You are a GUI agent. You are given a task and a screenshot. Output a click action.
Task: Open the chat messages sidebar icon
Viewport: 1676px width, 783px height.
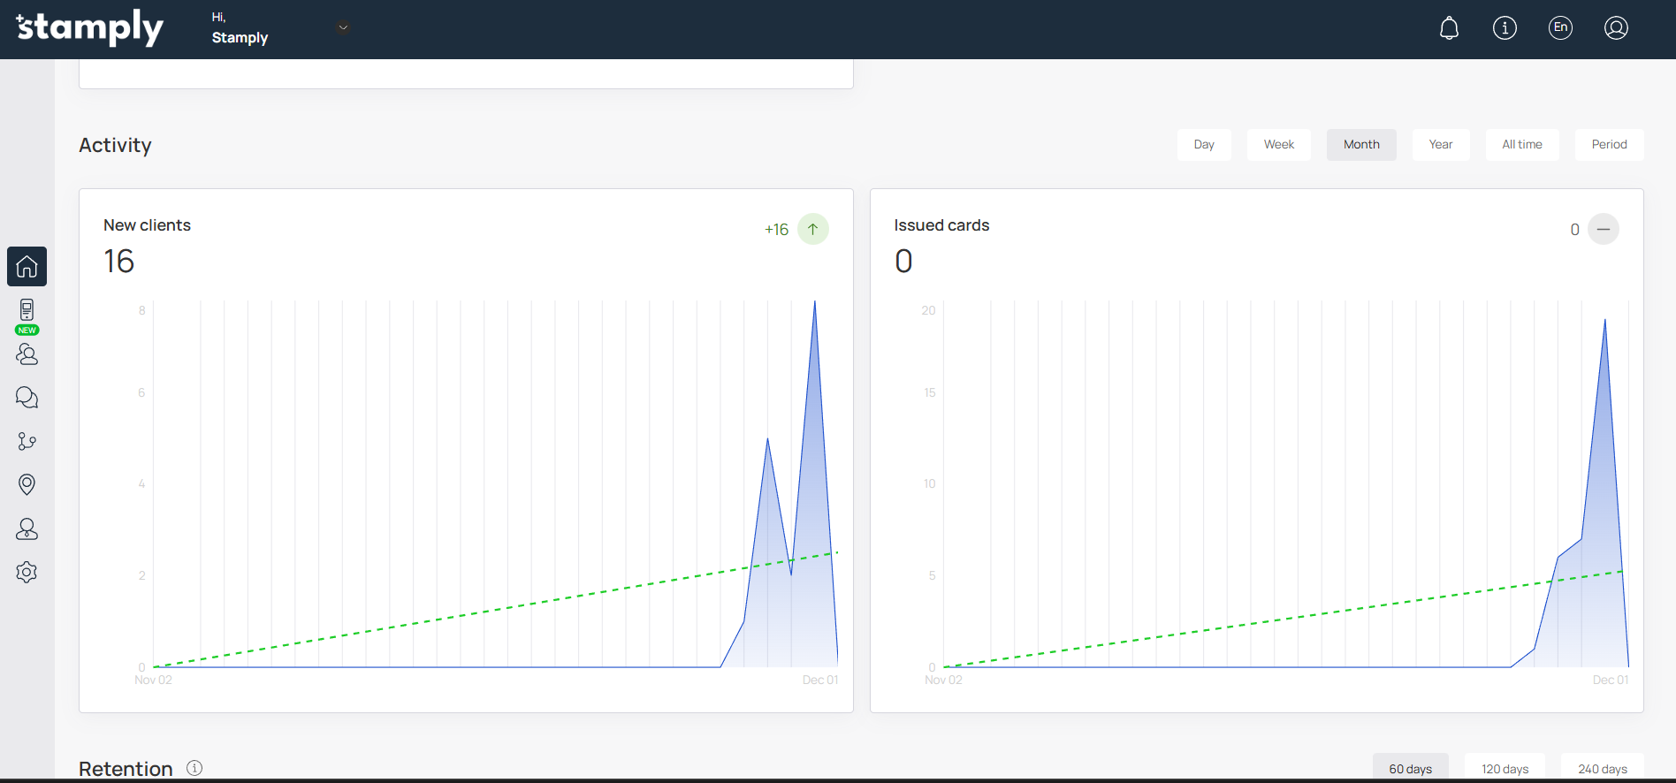pyautogui.click(x=27, y=398)
